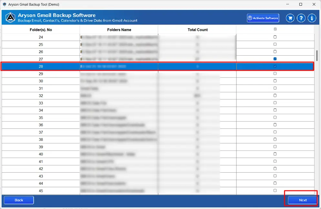The height and width of the screenshot is (209, 321).
Task: Check the checkbox for folder 44
Action: coord(275,183)
